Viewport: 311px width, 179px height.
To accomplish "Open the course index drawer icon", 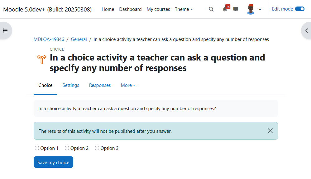I will pyautogui.click(x=5, y=31).
